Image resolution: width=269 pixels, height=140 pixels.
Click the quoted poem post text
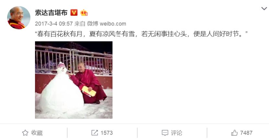141,34
